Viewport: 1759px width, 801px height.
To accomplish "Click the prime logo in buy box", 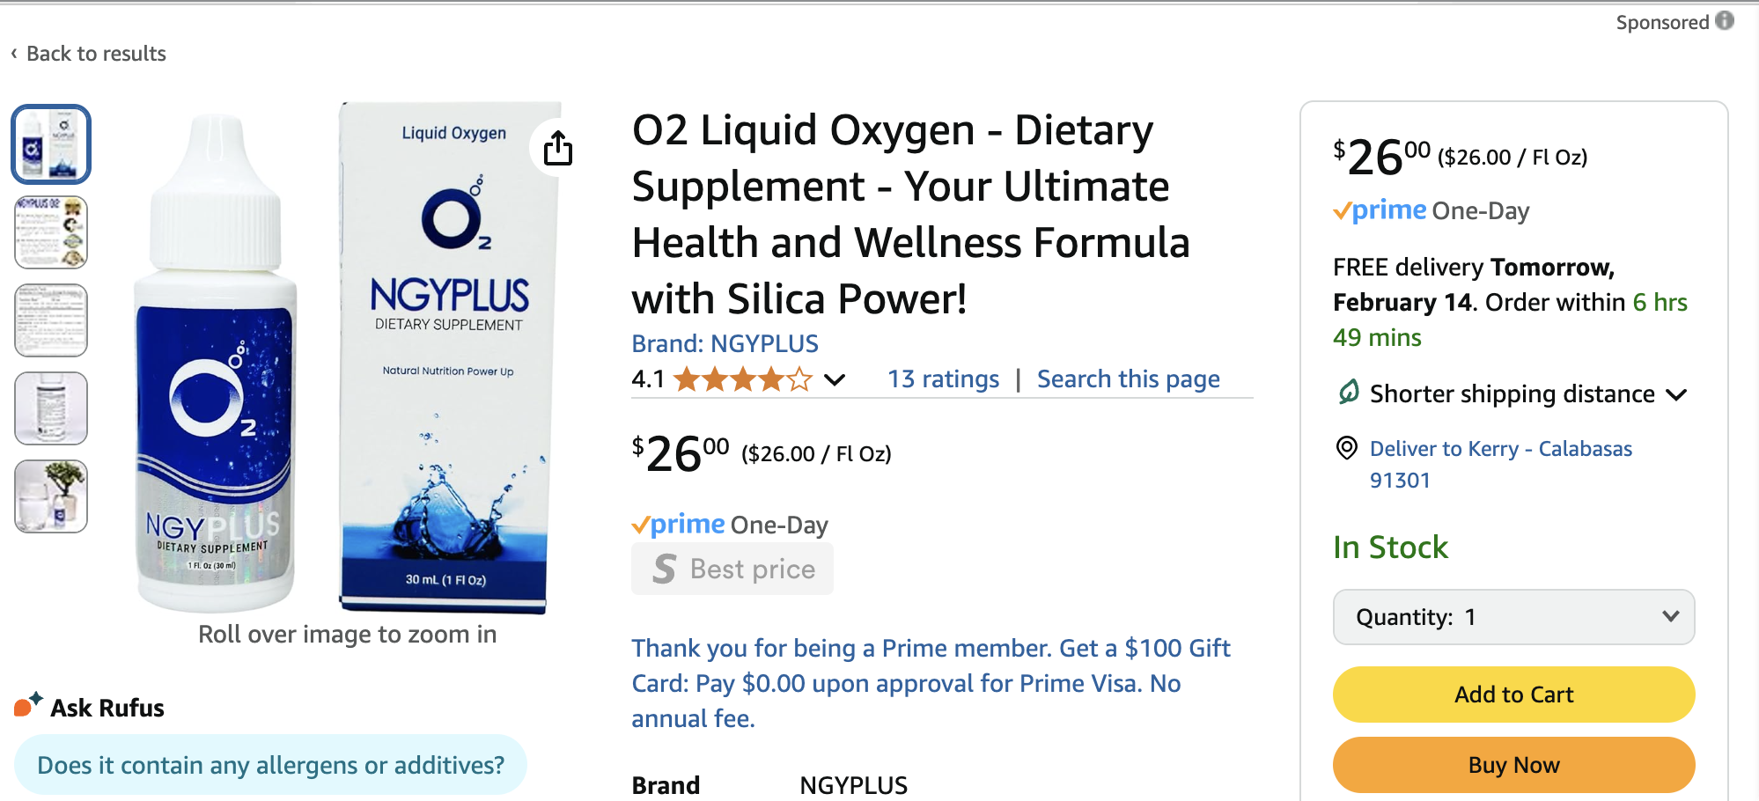I will coord(1379,210).
